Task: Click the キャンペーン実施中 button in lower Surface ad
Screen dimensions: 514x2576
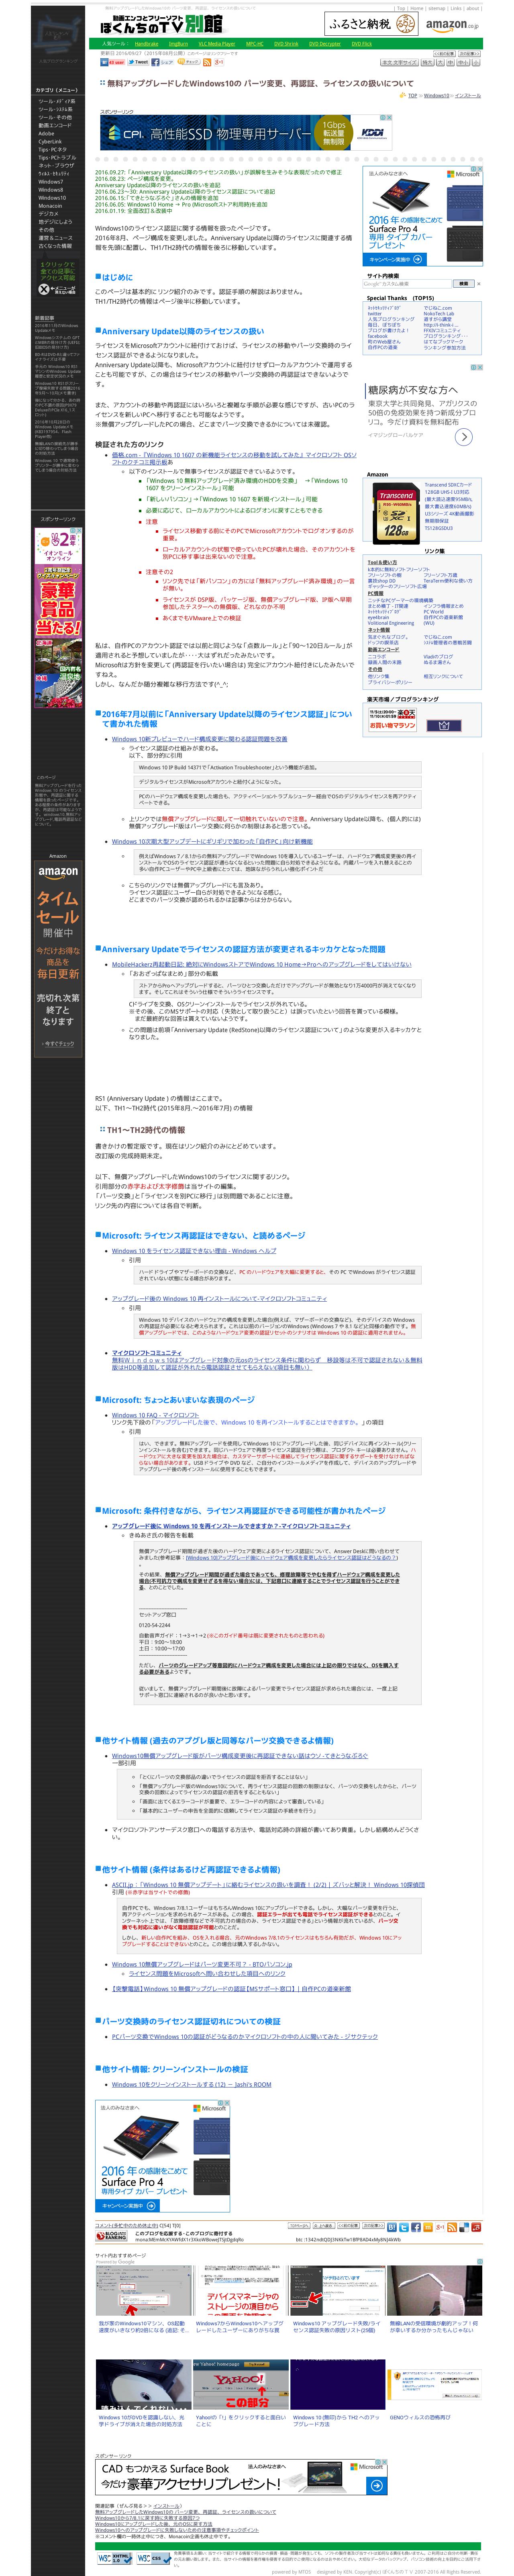Action: click(x=128, y=2205)
